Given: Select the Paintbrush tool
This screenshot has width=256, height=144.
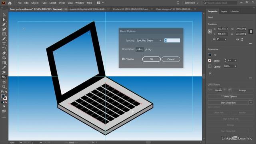Looking at the screenshot, I should [4, 39].
